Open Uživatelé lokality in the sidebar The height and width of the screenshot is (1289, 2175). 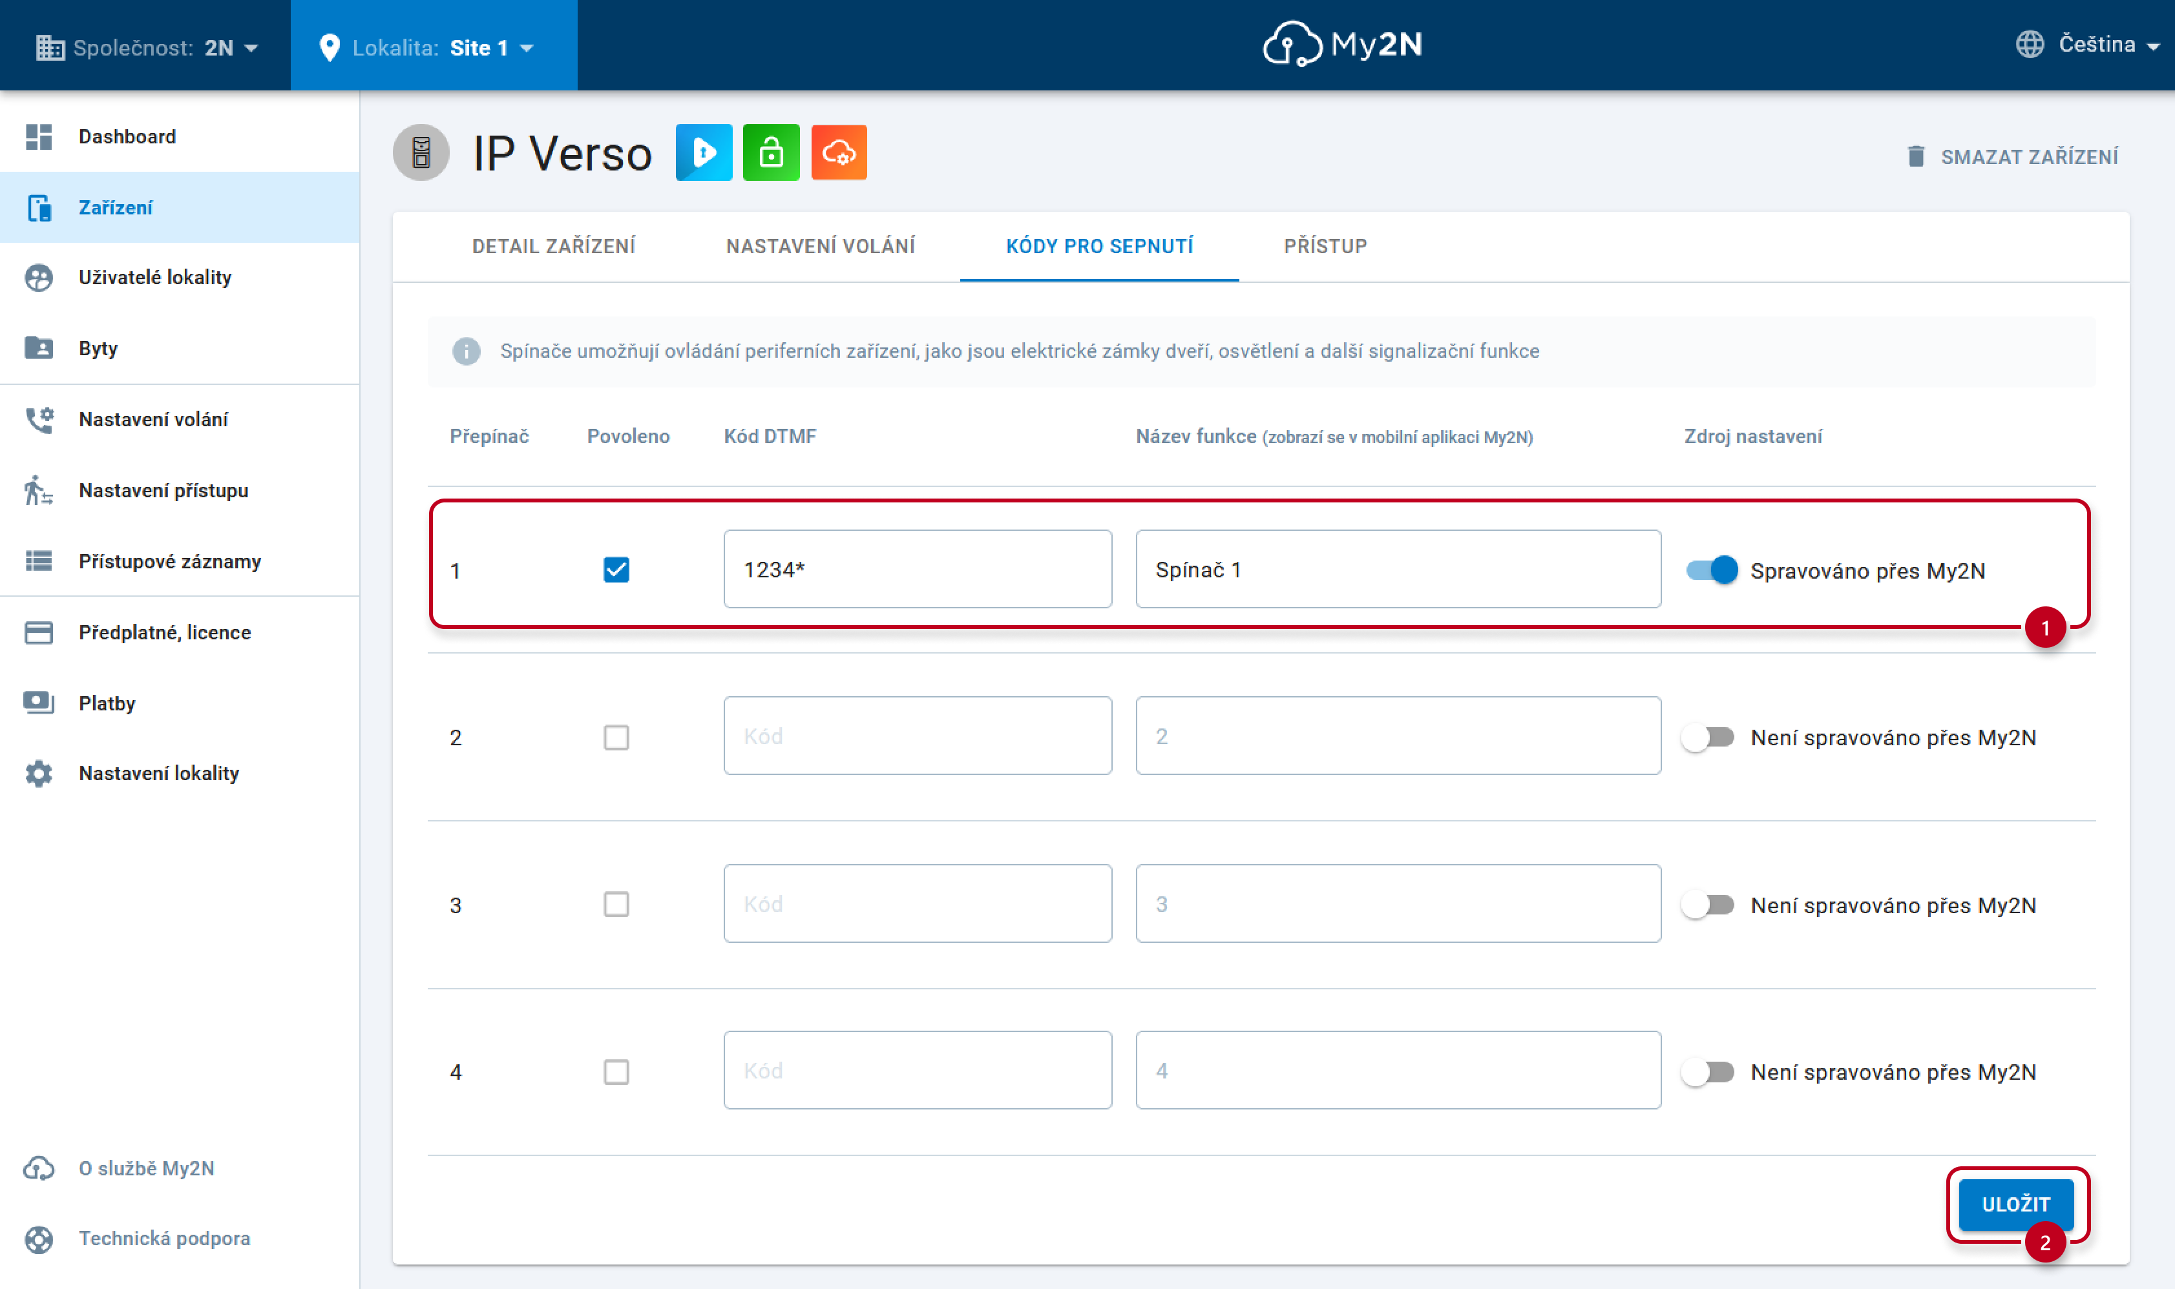pyautogui.click(x=180, y=278)
